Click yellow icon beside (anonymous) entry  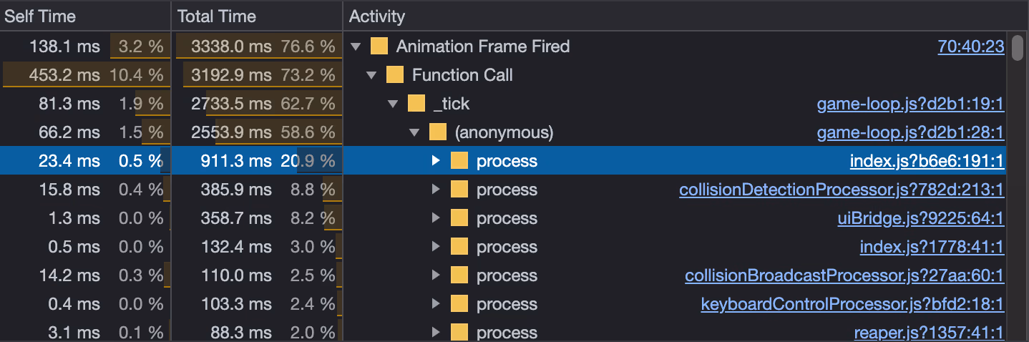click(x=437, y=132)
